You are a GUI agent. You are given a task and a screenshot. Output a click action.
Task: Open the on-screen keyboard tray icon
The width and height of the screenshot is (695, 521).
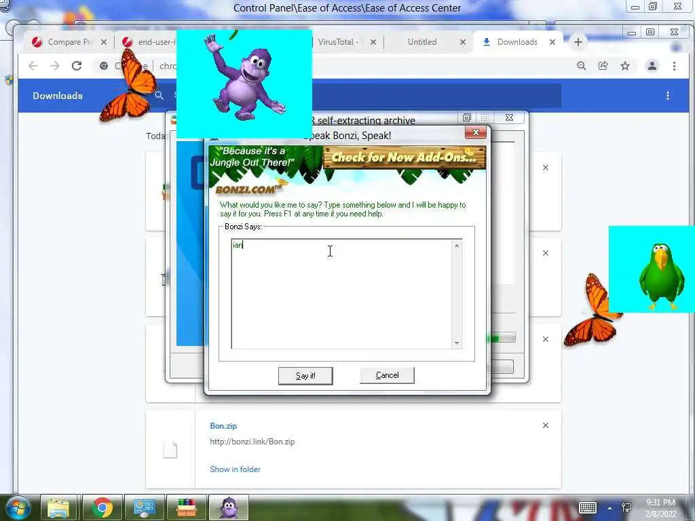pyautogui.click(x=588, y=507)
